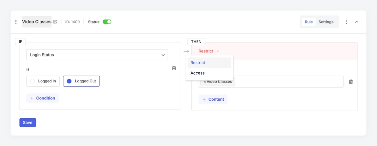Select the Logged Out radio option

point(81,81)
